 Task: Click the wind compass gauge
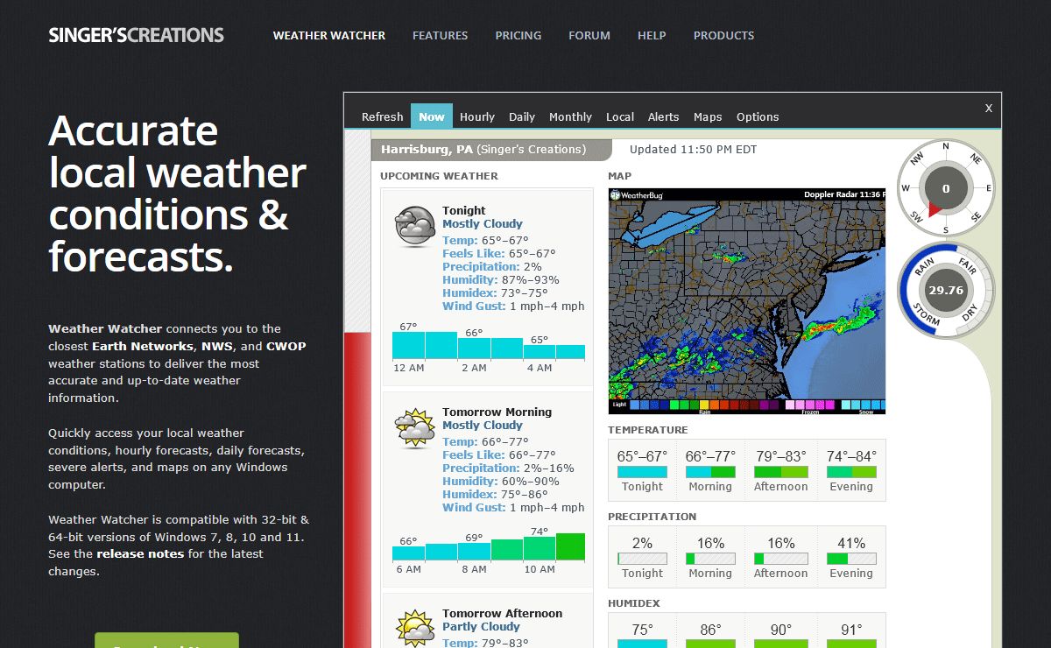click(946, 188)
